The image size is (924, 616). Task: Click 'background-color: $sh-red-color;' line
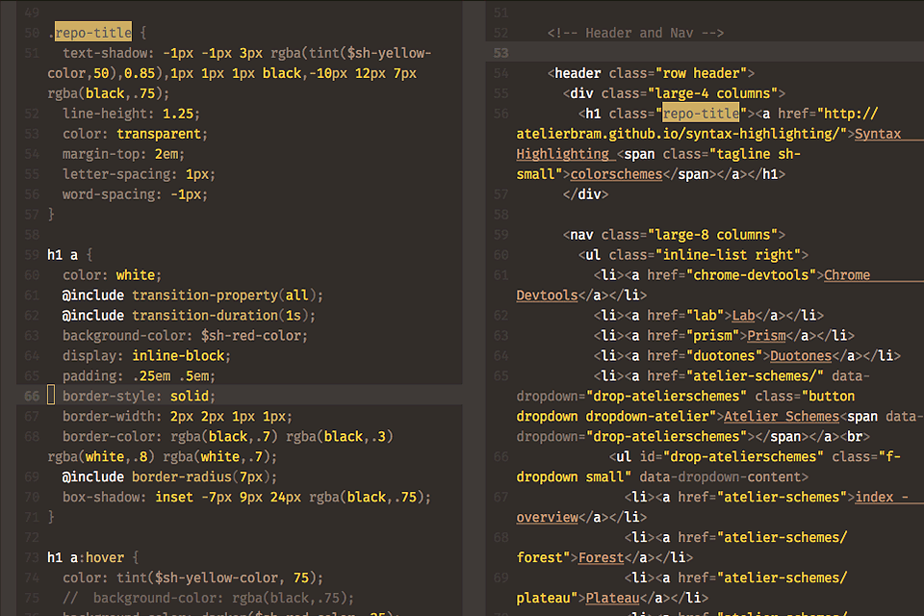tap(185, 335)
